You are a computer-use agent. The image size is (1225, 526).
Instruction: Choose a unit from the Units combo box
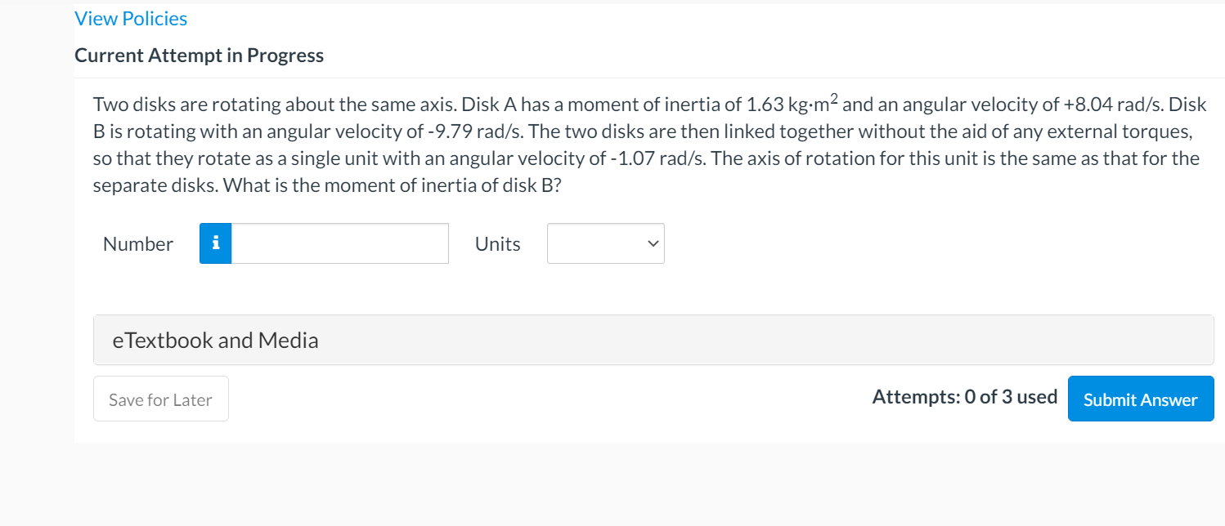coord(605,243)
